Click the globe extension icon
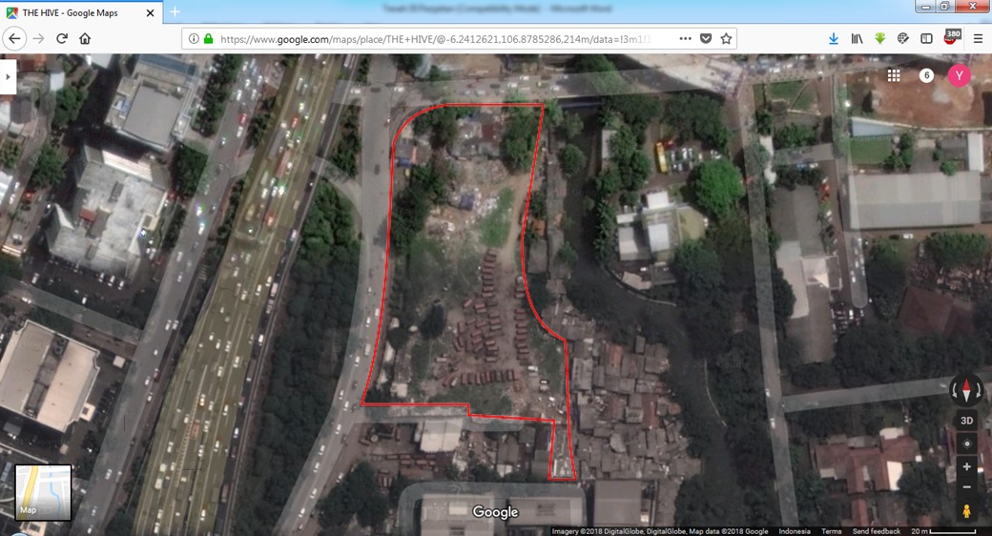The image size is (992, 536). [902, 38]
